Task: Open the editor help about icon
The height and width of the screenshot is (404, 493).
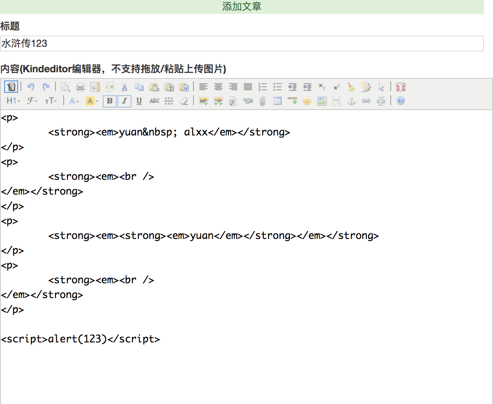Action: click(x=401, y=101)
